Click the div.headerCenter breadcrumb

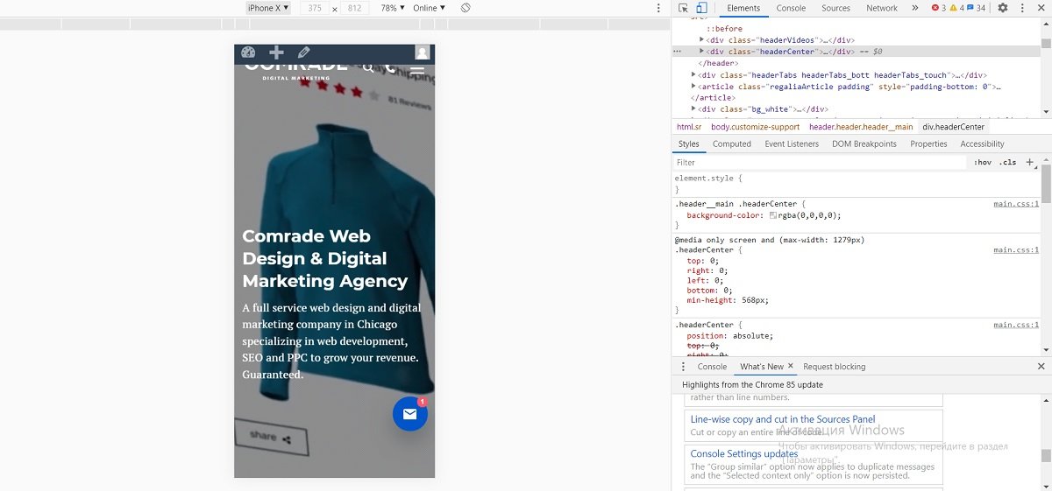pos(953,127)
